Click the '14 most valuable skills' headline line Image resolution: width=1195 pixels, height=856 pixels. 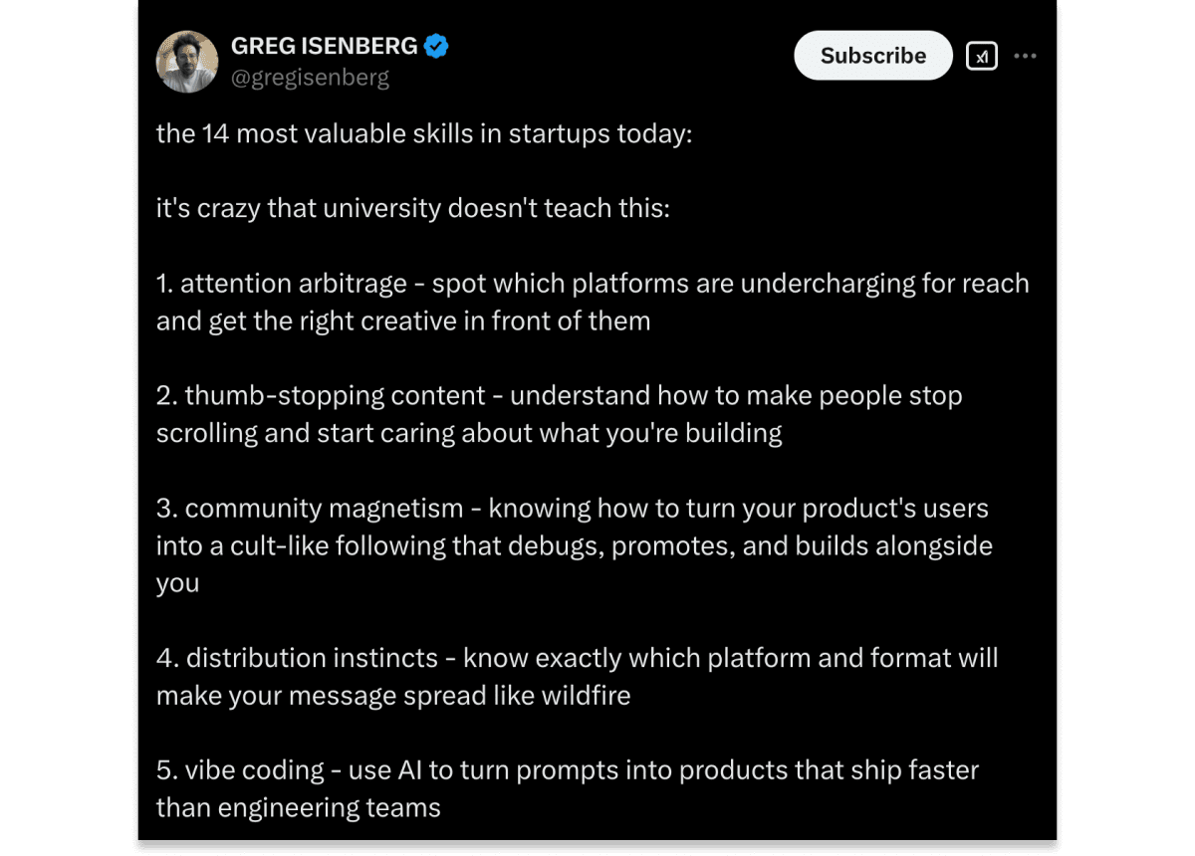[x=424, y=133]
